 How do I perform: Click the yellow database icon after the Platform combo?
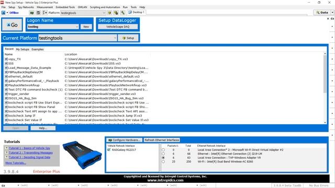click(109, 13)
